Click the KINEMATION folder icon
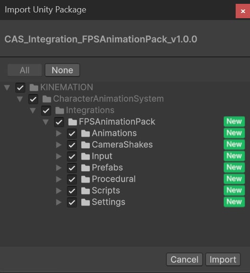This screenshot has height=273, width=250. (34, 87)
